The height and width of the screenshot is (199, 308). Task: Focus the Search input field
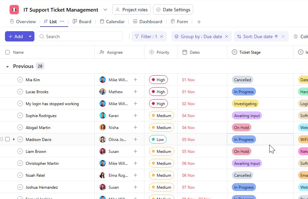pos(79,36)
